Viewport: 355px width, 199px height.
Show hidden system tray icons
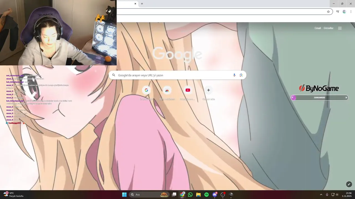click(321, 195)
